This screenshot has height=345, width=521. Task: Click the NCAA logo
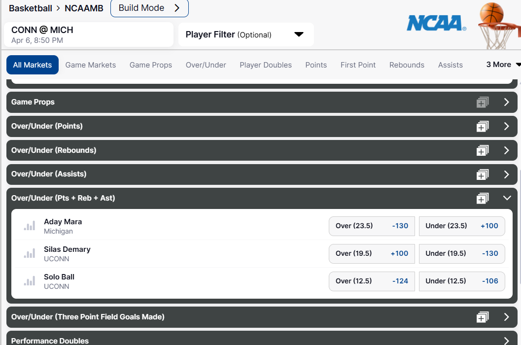pyautogui.click(x=436, y=23)
